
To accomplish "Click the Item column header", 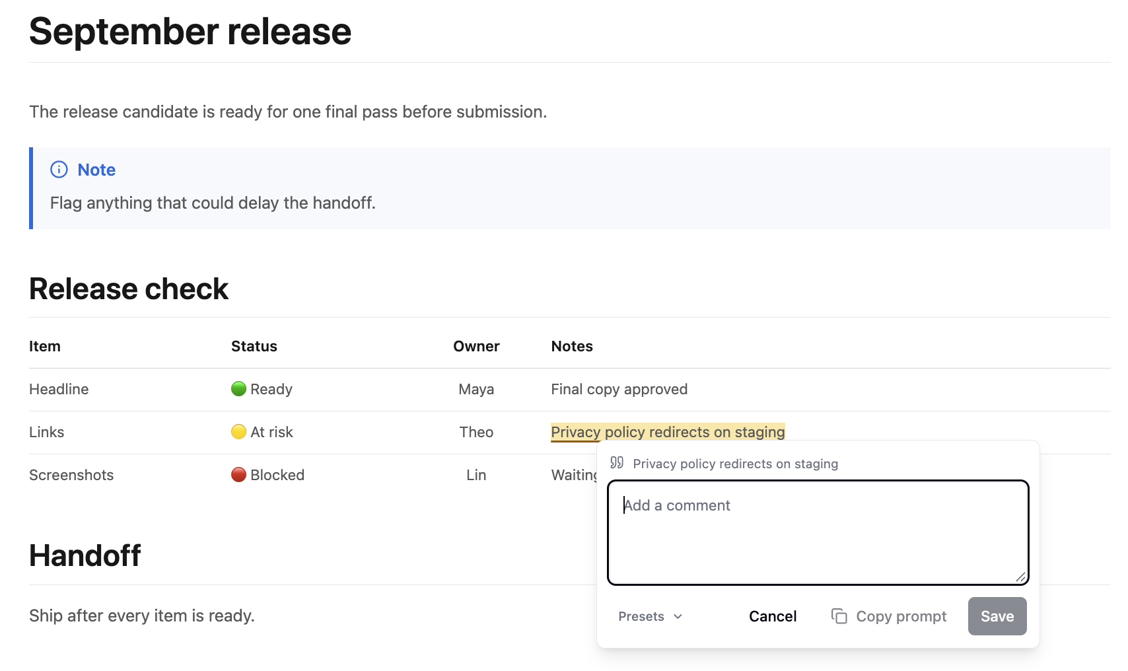I will click(x=45, y=346).
